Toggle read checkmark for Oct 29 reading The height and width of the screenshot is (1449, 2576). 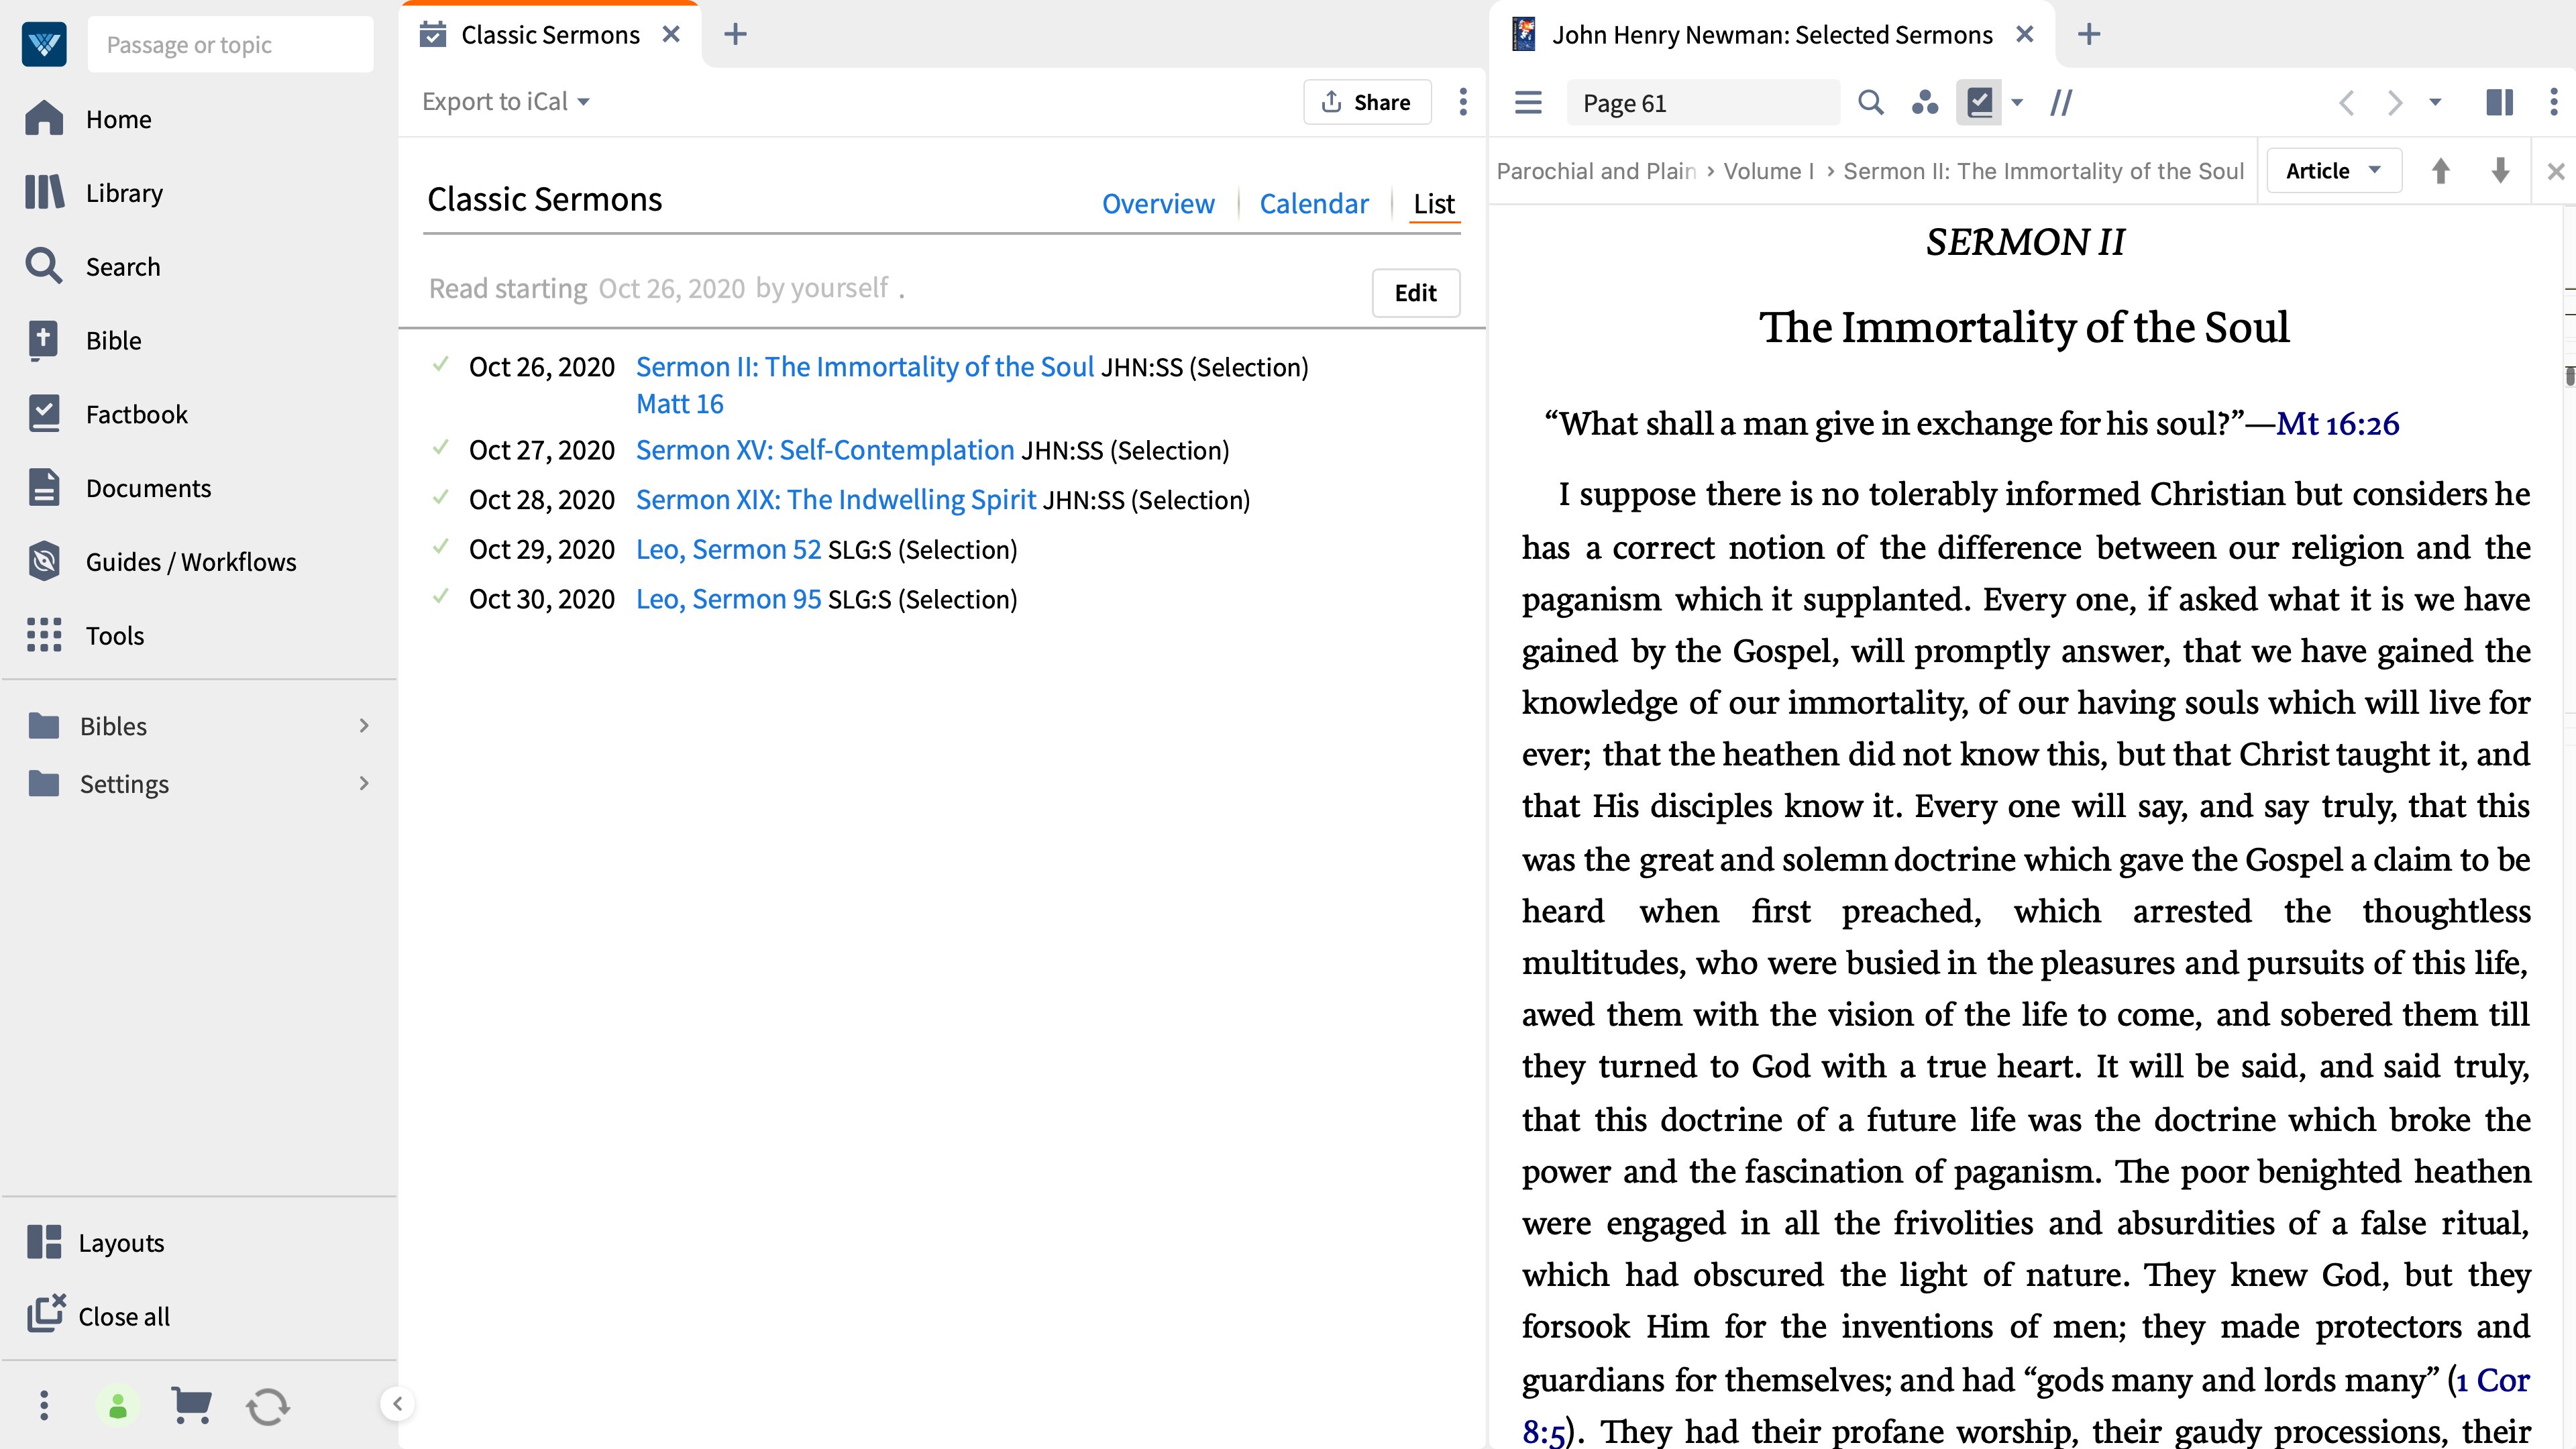pos(440,547)
